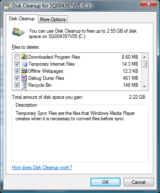
Task: Click the Downloaded Program Files icon
Action: pyautogui.click(x=24, y=57)
